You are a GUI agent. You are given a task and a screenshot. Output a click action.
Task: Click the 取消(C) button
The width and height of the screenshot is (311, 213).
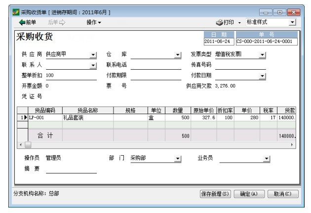tap(283, 194)
